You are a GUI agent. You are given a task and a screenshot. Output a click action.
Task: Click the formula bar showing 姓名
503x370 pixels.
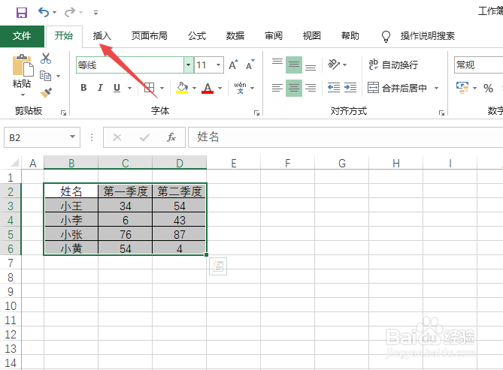(346, 137)
